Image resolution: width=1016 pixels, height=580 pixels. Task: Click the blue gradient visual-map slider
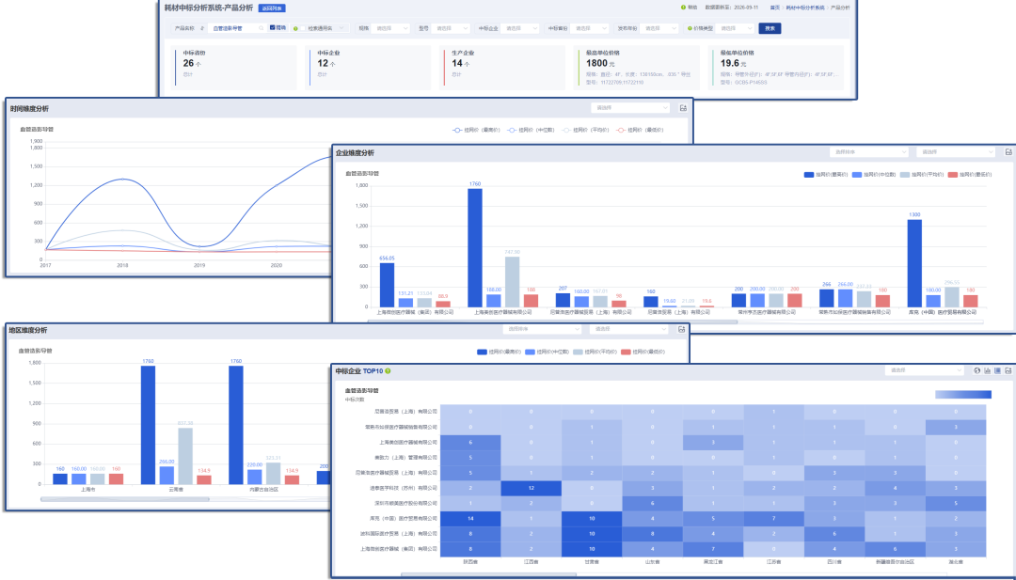[963, 394]
